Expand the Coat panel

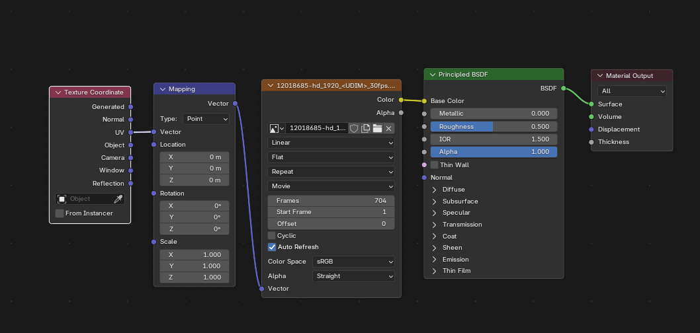tap(434, 237)
